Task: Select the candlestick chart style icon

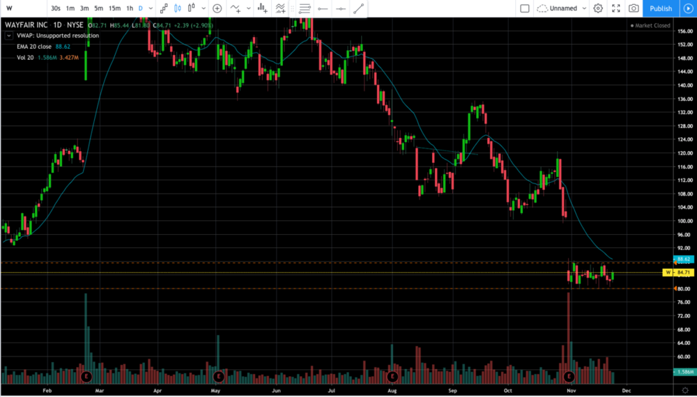Action: click(x=177, y=8)
